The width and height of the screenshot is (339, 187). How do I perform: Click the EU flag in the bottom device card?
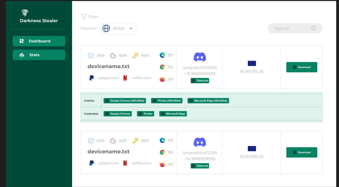[x=252, y=149]
